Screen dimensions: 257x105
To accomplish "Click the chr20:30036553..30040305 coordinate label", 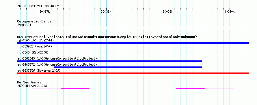I will [38, 6].
